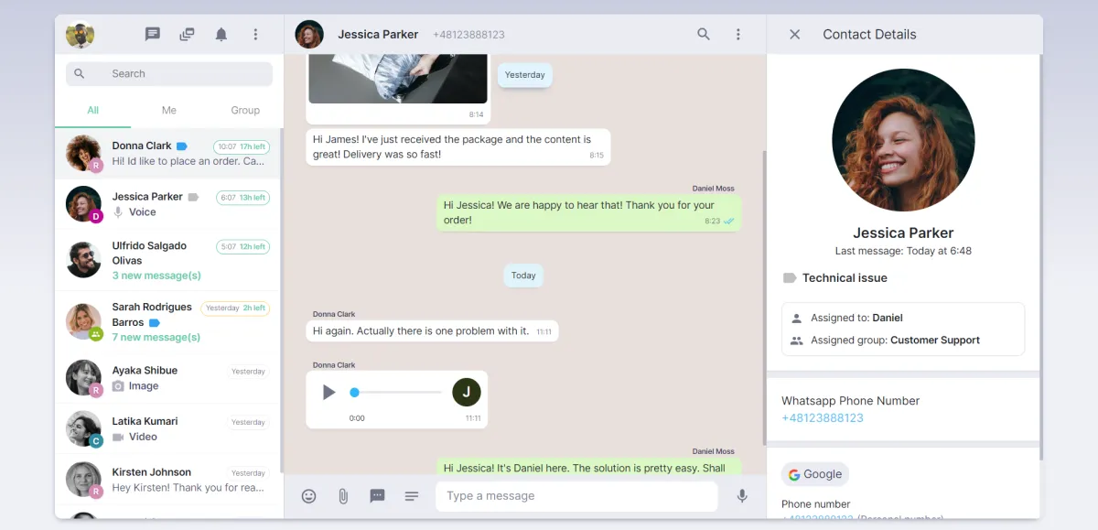Open Ayaka Shibue conversation
The height and width of the screenshot is (530, 1098).
(x=168, y=378)
